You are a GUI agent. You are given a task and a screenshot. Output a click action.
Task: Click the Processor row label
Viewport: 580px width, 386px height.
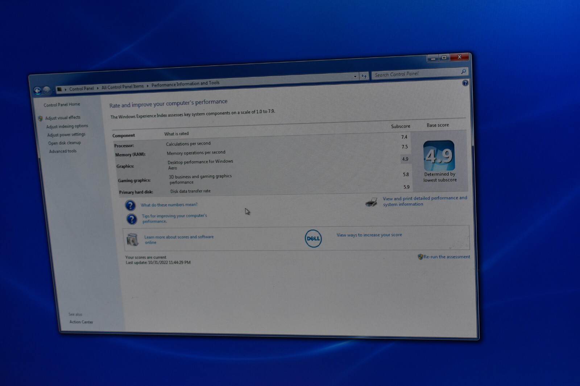coord(124,146)
